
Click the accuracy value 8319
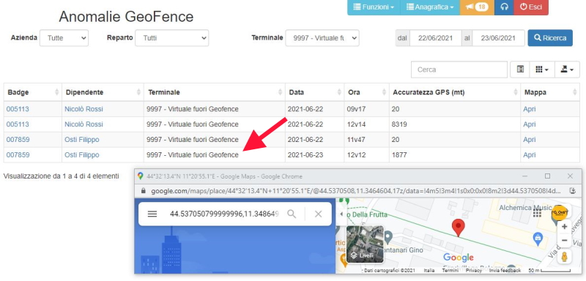click(399, 124)
